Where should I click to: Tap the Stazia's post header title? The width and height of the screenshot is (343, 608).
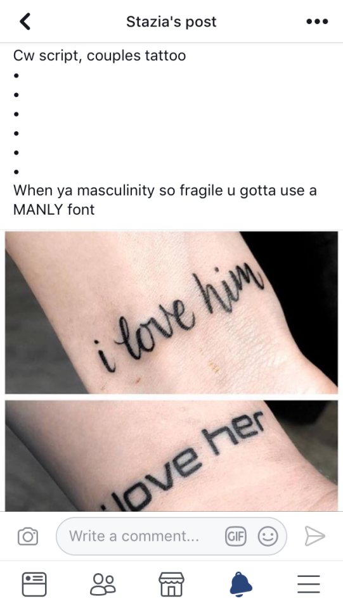click(x=171, y=22)
